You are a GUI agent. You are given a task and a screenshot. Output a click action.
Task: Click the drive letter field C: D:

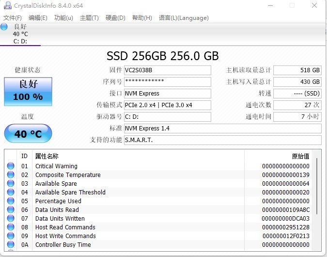click(168, 117)
